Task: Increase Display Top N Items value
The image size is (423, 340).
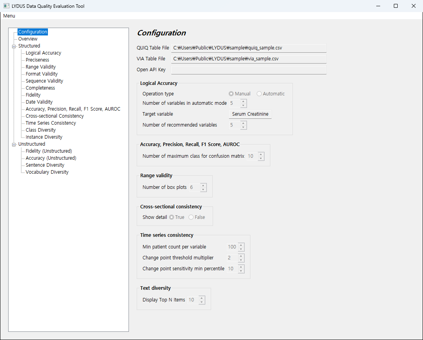Action: (202, 298)
